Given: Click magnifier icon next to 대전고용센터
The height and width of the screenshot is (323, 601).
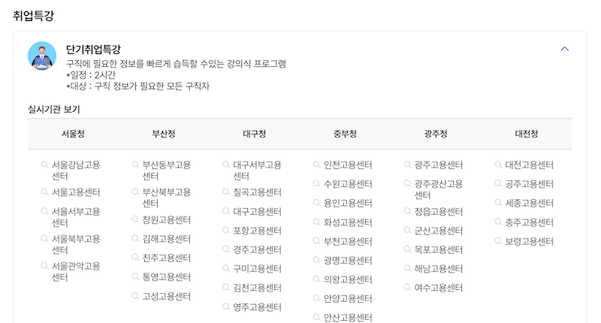Looking at the screenshot, I should (x=498, y=165).
